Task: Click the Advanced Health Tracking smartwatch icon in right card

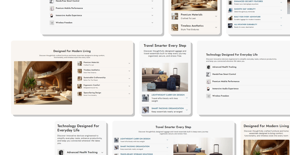Action: (x=208, y=67)
